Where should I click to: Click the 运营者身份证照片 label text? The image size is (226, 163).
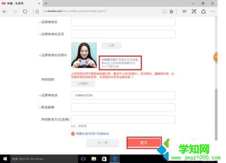coord(54,55)
